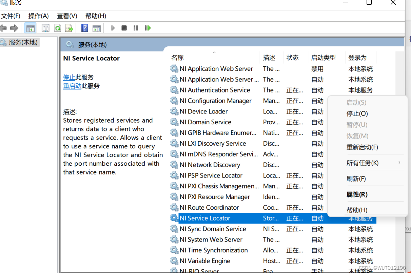Click the gear icon of NI Authentication Service
Viewport: 411px width, 273px height.
(x=174, y=90)
